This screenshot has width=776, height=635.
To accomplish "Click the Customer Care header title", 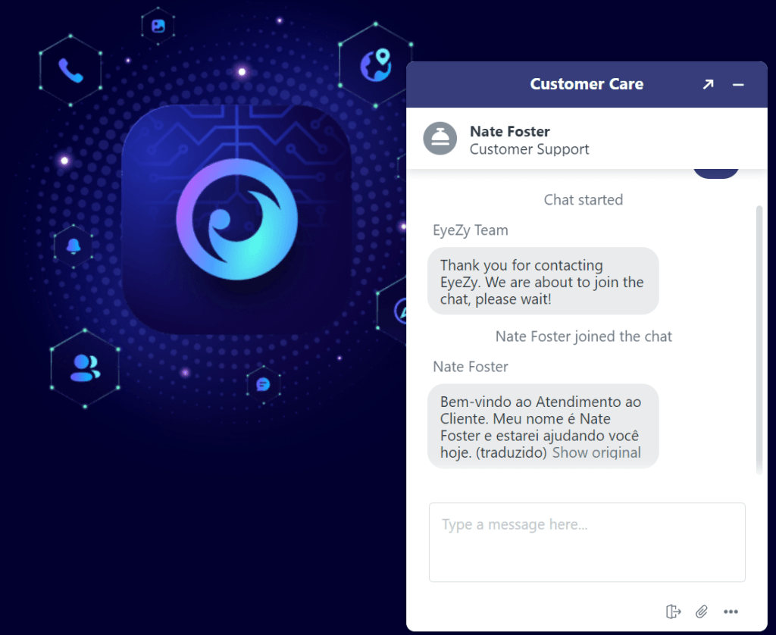I will pyautogui.click(x=587, y=84).
